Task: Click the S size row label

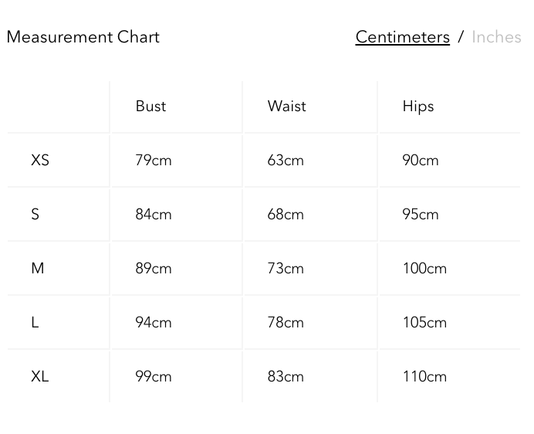Action: coord(35,215)
